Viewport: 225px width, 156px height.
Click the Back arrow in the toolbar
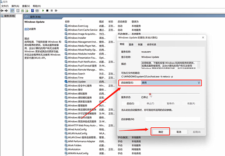tap(2, 10)
